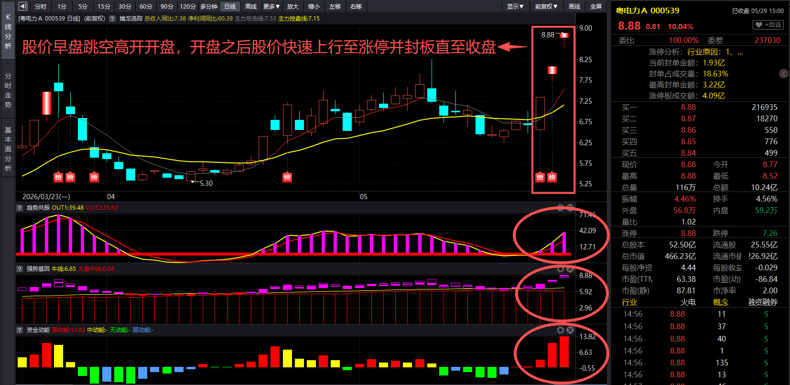790x385 pixels.
Task: Click 缩小 to zoom out chart
Action: pos(314,6)
